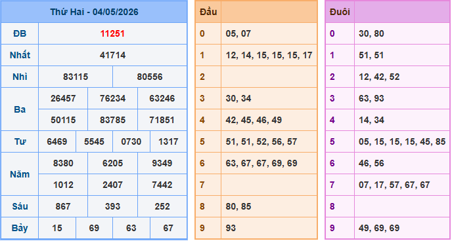The width and height of the screenshot is (452, 241).
Task: Select number 67 in the Bảy row
Action: pyautogui.click(x=168, y=228)
